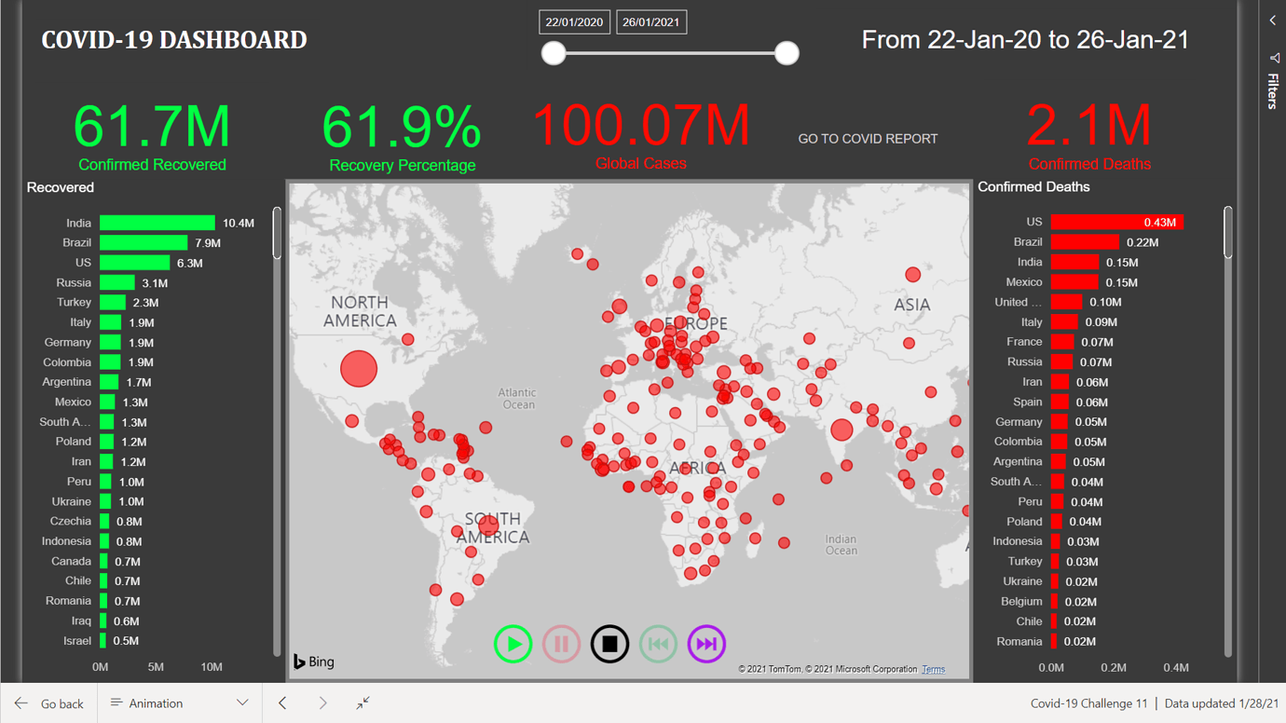Pause the map animation
The image size is (1286, 723).
tap(561, 644)
